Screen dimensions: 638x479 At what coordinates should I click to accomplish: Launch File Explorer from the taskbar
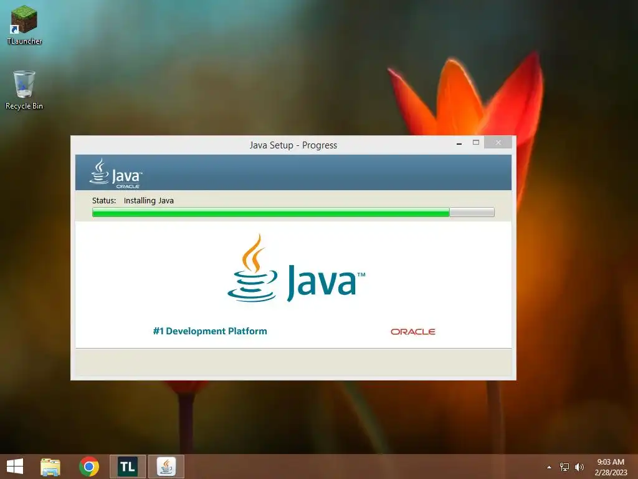(50, 467)
